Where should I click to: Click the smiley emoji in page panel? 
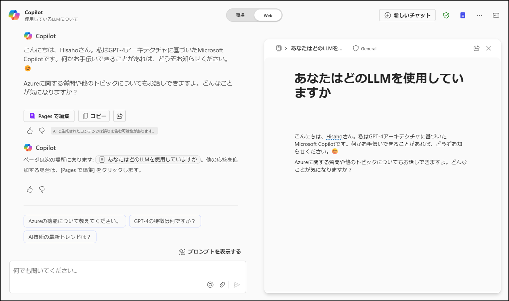(x=335, y=151)
